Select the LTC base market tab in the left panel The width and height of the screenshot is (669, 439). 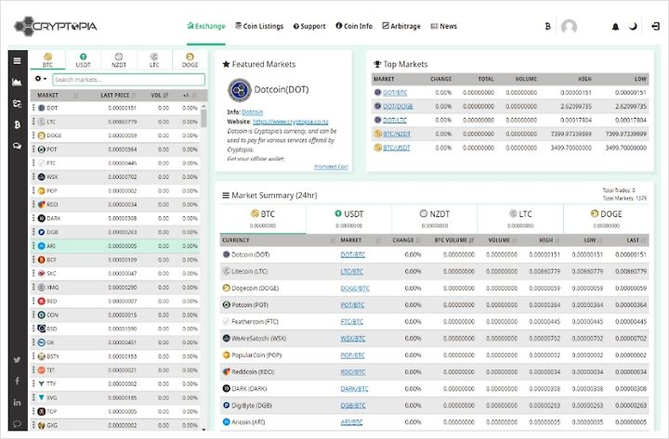pyautogui.click(x=154, y=60)
